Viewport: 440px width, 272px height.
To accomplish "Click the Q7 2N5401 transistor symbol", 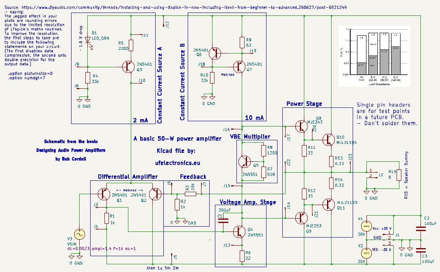I will (239, 66).
